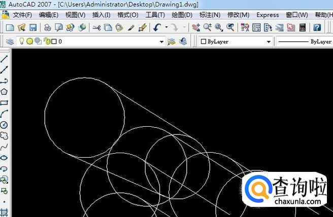Click the Plot print icon
The height and width of the screenshot is (217, 333).
pyautogui.click(x=48, y=27)
